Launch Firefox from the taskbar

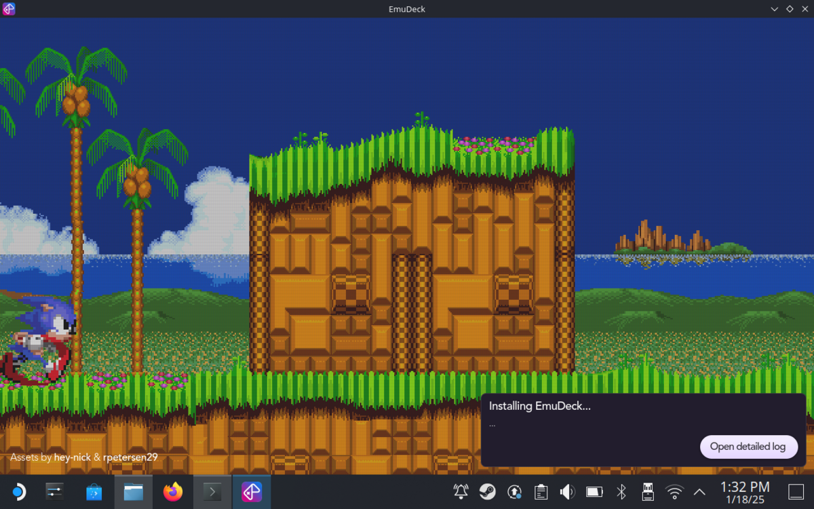[173, 491]
